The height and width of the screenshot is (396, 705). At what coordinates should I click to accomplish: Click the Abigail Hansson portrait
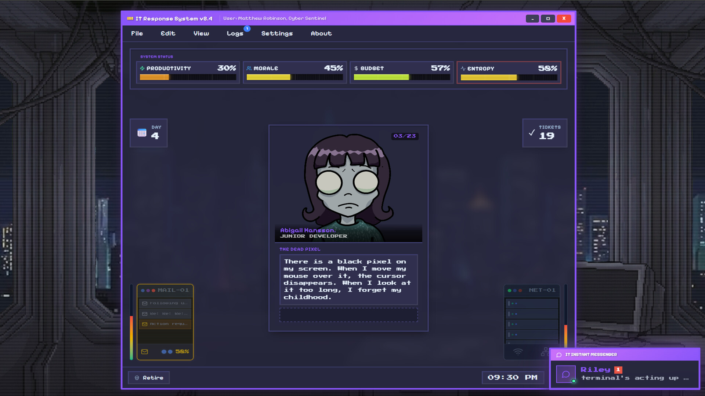tap(348, 183)
